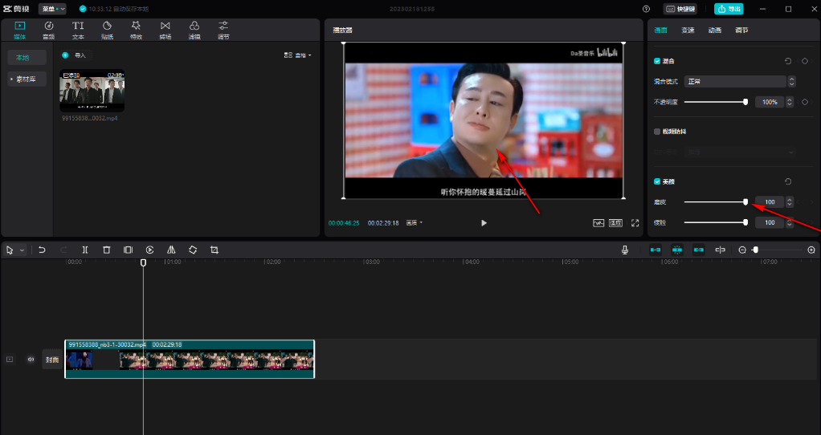Open the 混合模式 blend mode dropdown
Image resolution: width=821 pixels, height=435 pixels.
pyautogui.click(x=739, y=82)
